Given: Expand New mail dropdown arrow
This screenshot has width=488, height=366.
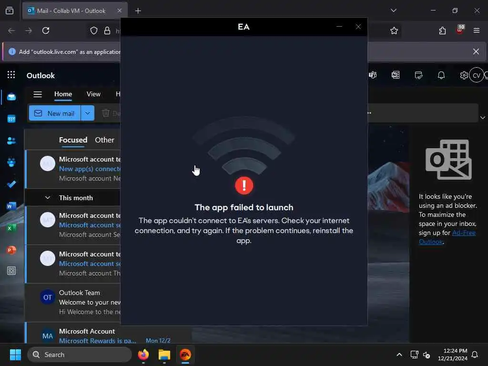Looking at the screenshot, I should 88,113.
